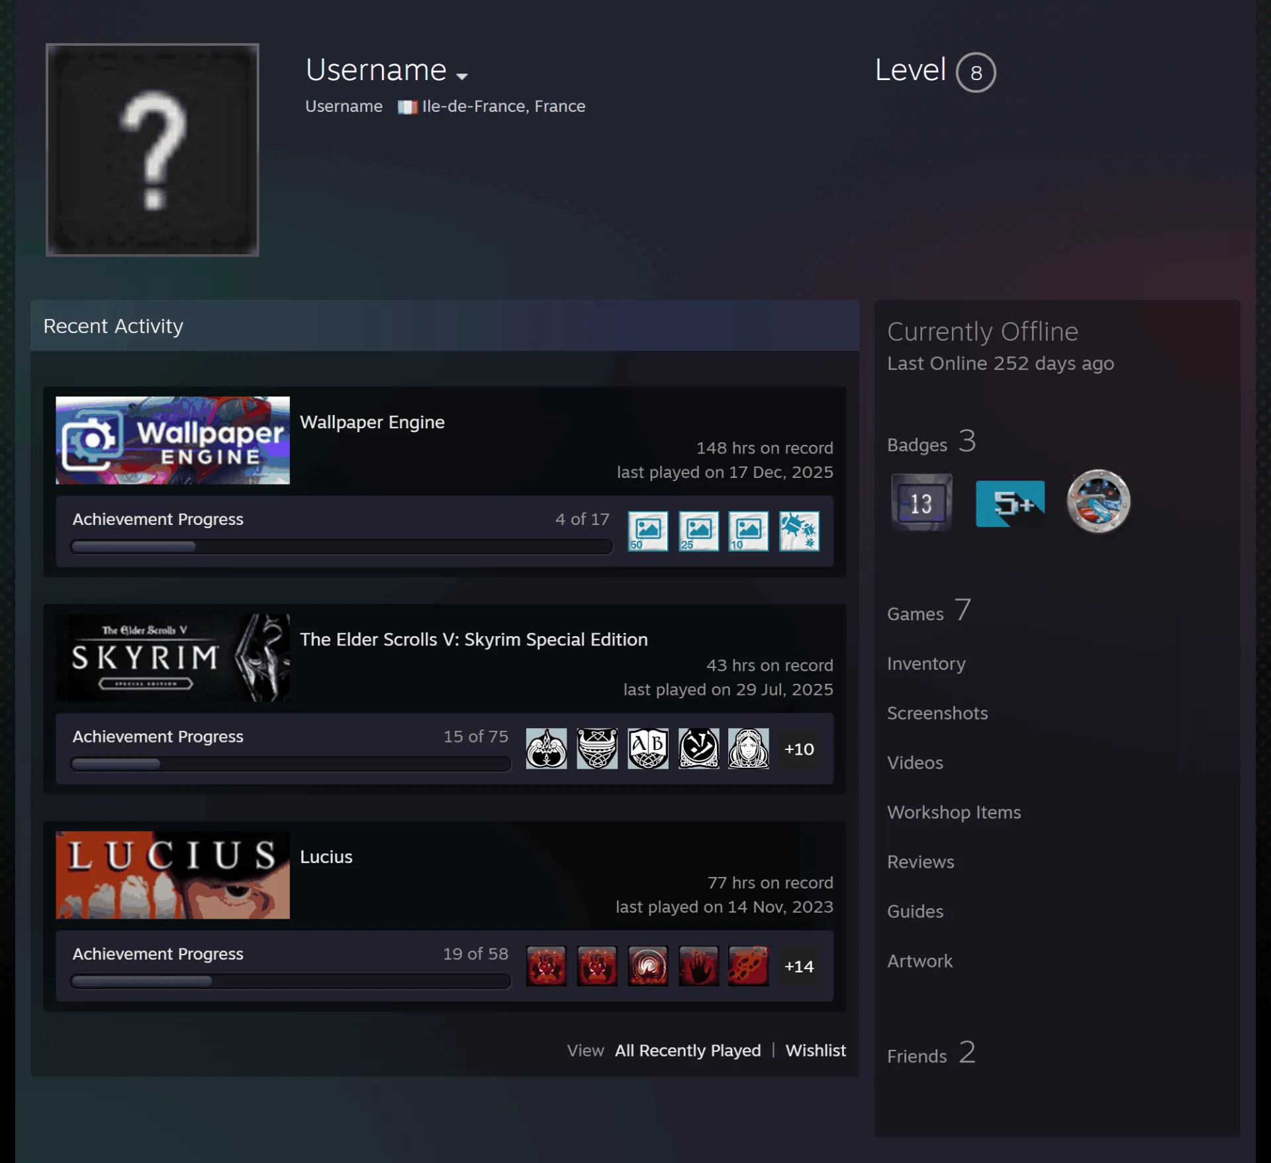
Task: Open the Artwork section
Action: click(x=919, y=961)
